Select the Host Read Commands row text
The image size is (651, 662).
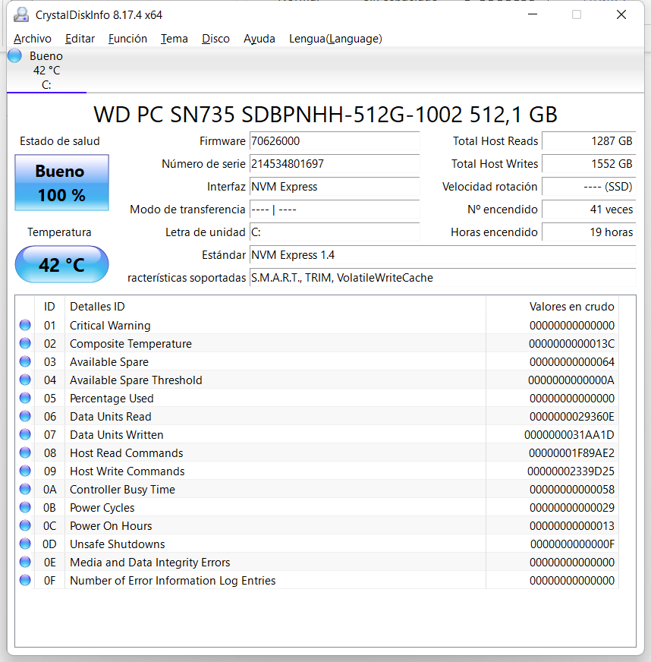click(127, 453)
